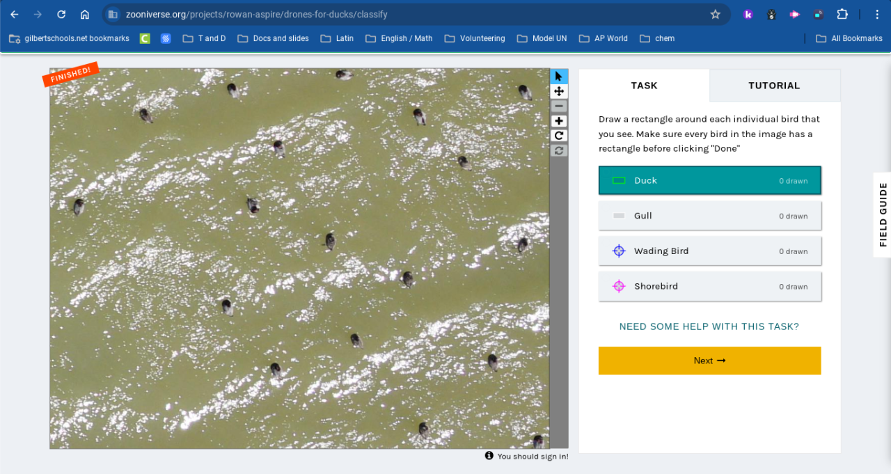Click the blue Wading Bird crosshair icon
The width and height of the screenshot is (891, 474).
[619, 251]
